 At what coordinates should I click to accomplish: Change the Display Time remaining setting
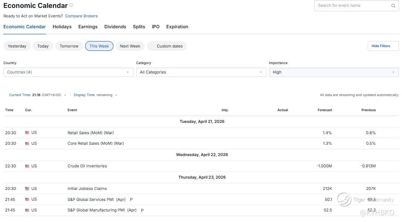[x=96, y=95]
